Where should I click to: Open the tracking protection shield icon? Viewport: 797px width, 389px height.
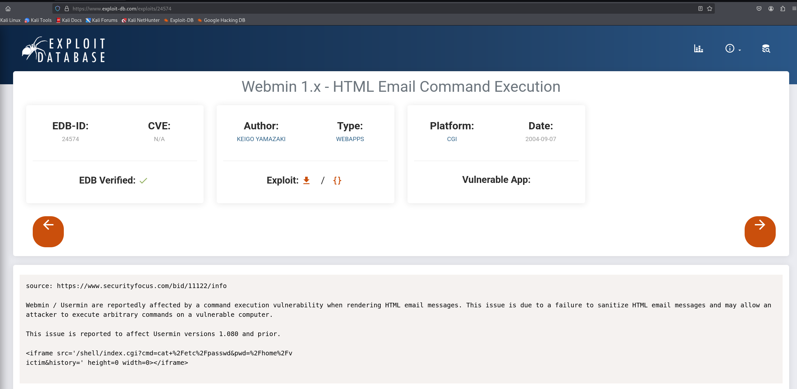click(58, 9)
